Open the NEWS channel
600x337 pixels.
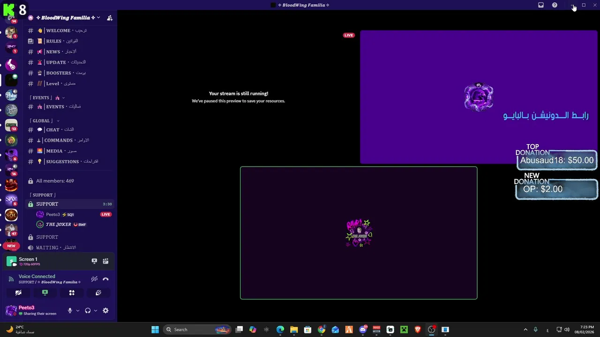pos(70,51)
